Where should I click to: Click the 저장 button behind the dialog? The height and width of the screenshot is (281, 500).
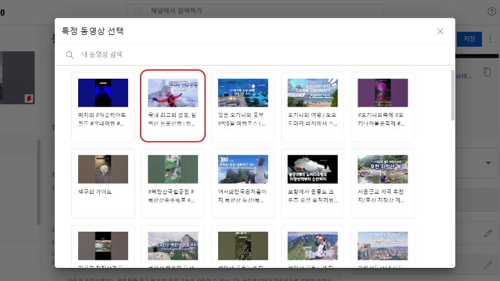click(469, 39)
